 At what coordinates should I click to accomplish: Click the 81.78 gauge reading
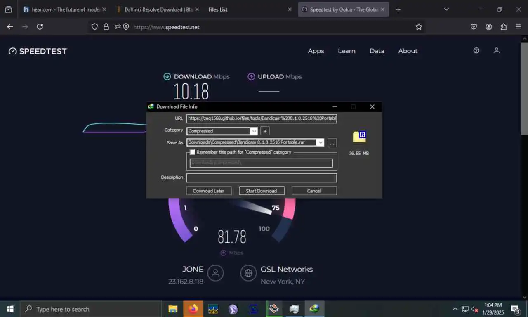coord(232,237)
